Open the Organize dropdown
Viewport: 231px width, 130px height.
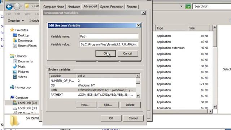tap(16, 21)
